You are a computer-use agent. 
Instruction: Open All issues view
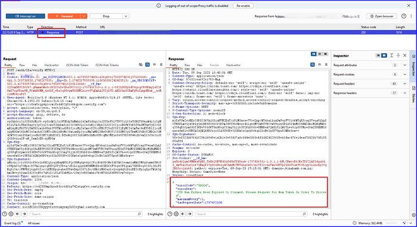tap(34, 223)
